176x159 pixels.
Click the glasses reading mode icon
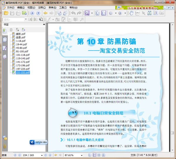[137, 13]
